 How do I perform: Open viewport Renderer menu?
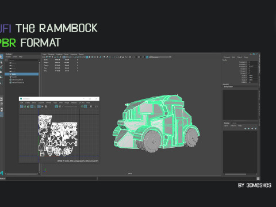pos(74,55)
